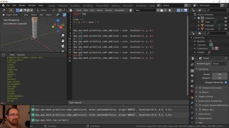Screen dimensions: 229x128
Task: Run the script with the play button
Action: pyautogui.click(x=170, y=10)
